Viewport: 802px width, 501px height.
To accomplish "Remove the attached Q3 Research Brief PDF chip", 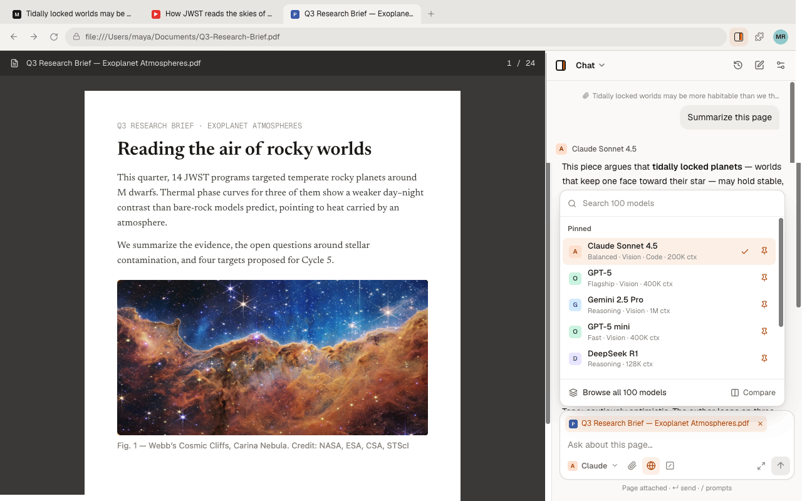I will (761, 424).
